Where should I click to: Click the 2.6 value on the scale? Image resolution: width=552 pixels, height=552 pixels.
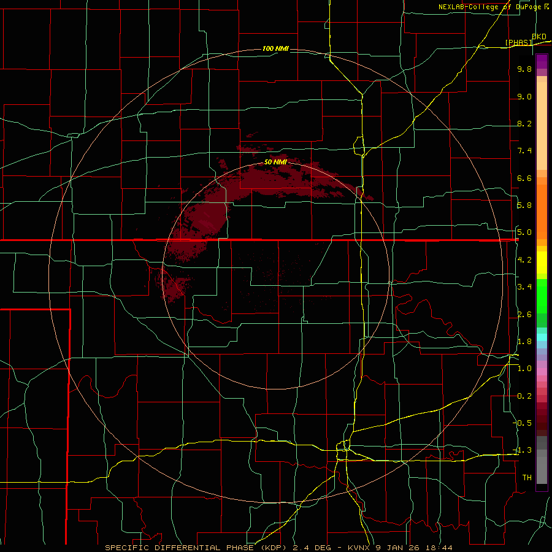524,315
